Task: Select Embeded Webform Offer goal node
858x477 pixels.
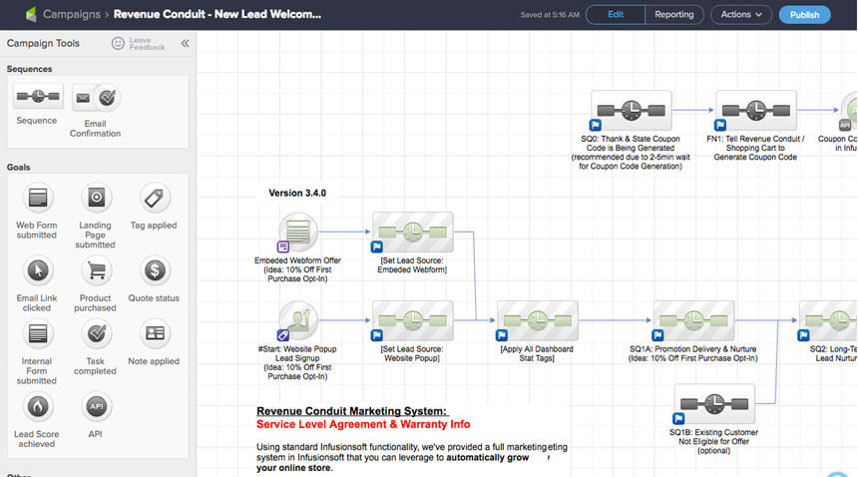Action: (298, 232)
